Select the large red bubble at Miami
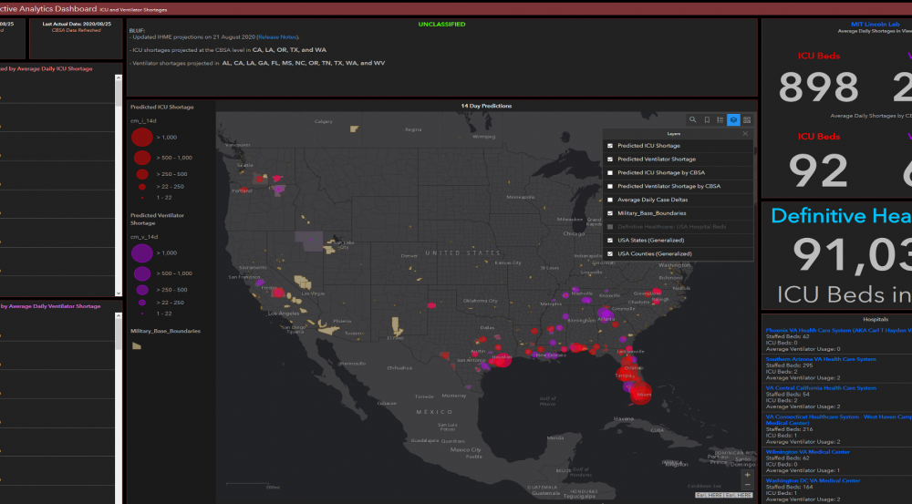Viewport: 912px width, 504px height. click(641, 394)
